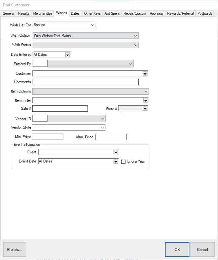Image resolution: width=218 pixels, height=260 pixels.
Task: Switch to the Merchandise tab
Action: click(x=42, y=14)
